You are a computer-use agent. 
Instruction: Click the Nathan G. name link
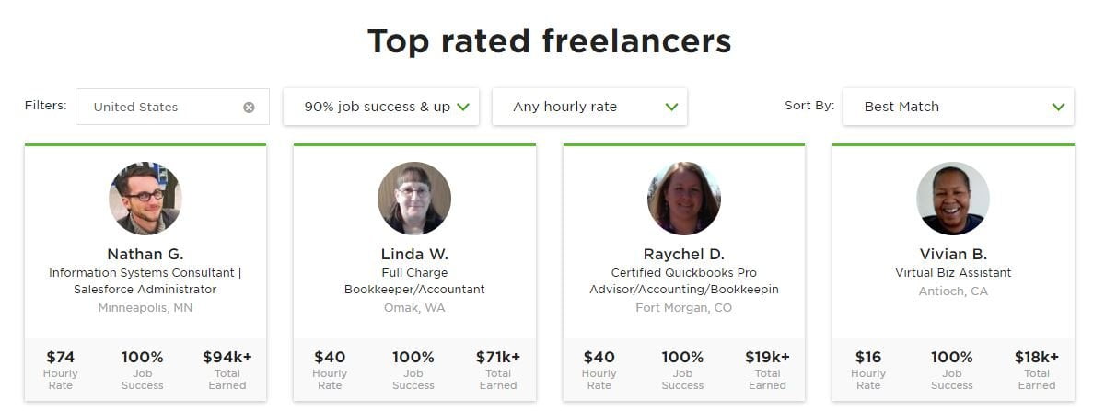[x=145, y=254]
